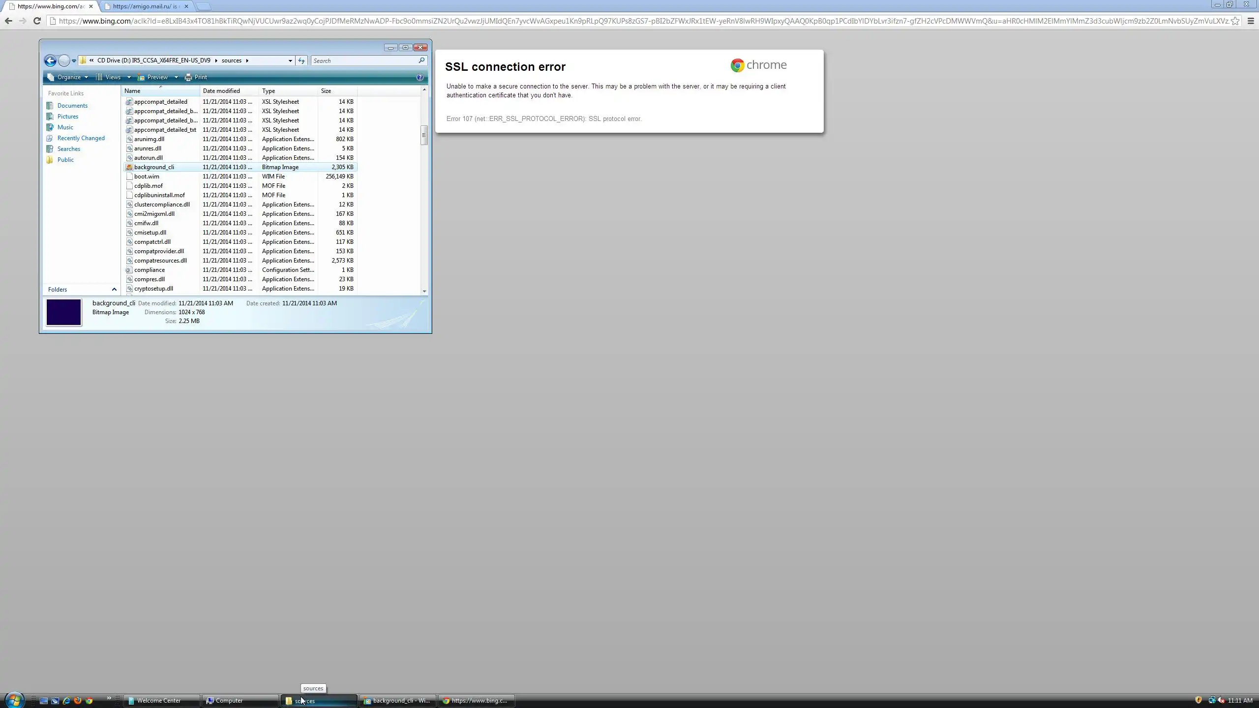Click the Explorer help question-mark icon
This screenshot has width=1259, height=708.
[420, 77]
